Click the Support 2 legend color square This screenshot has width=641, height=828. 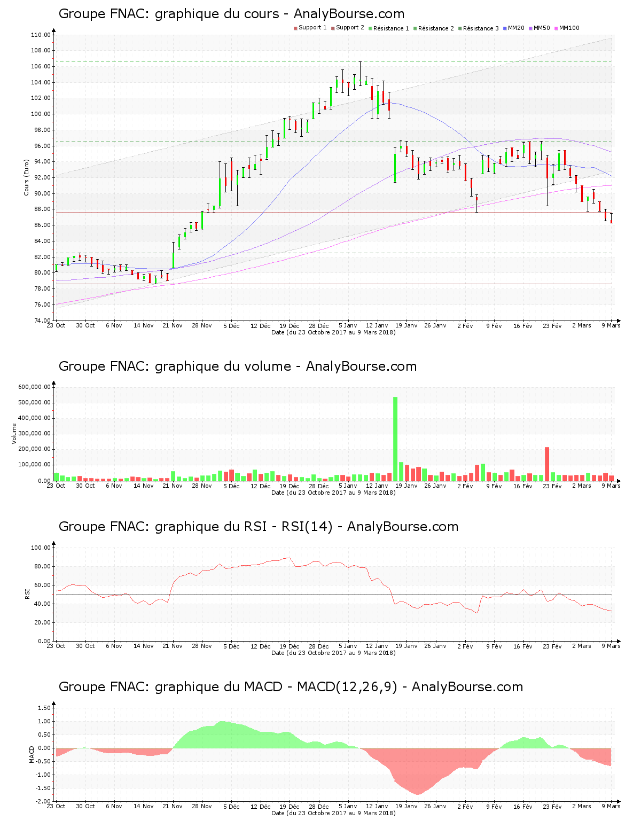[x=333, y=28]
